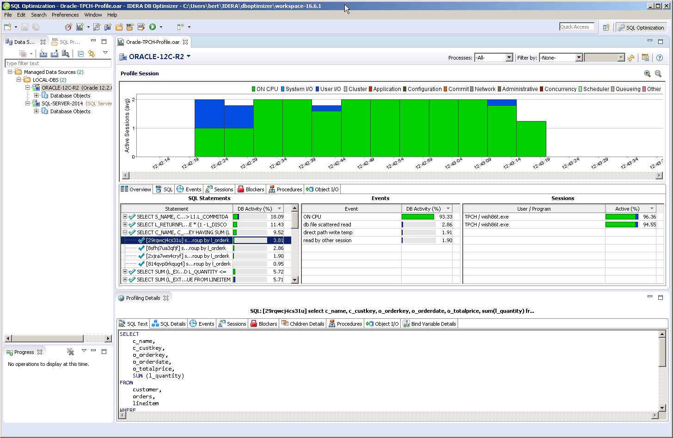Open the Children Details tab
This screenshot has height=438, width=673.
pyautogui.click(x=303, y=324)
